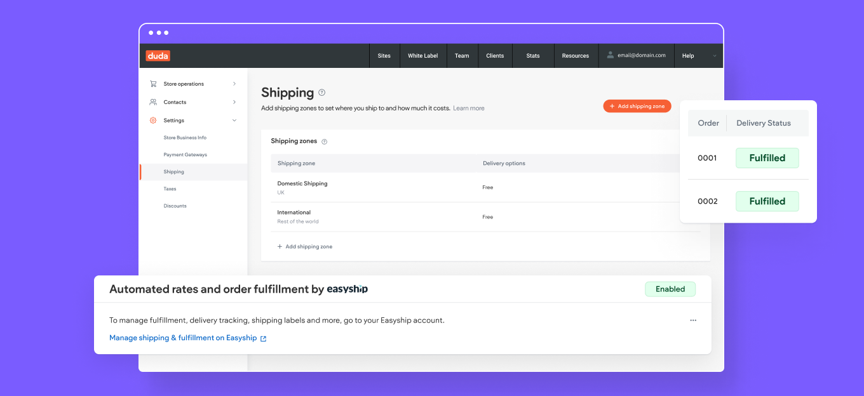Select Store Business Info in sidebar
Viewport: 864px width, 396px height.
click(185, 138)
